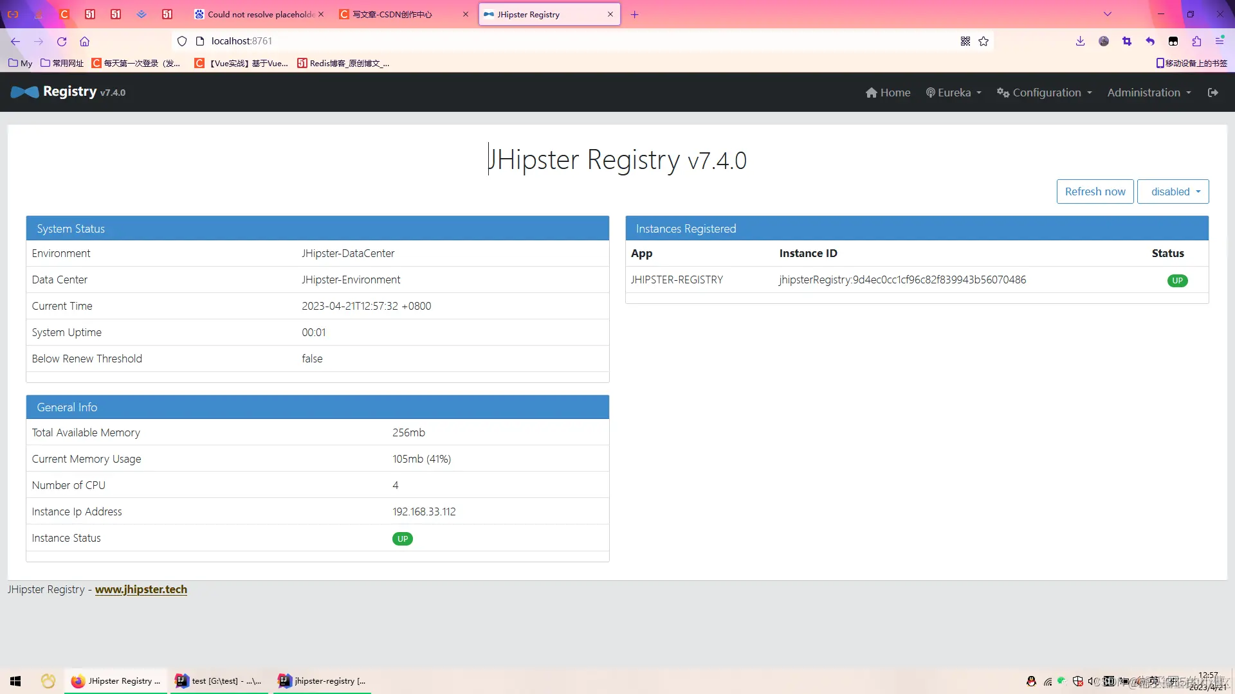This screenshot has height=694, width=1235.
Task: Open the www.jhipster.tech link
Action: (141, 589)
